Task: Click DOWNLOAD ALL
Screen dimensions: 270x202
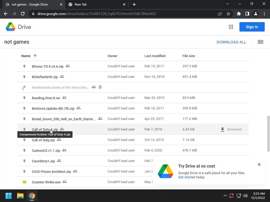Action: point(231,42)
